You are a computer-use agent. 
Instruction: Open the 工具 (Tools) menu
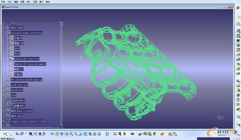point(35,2)
